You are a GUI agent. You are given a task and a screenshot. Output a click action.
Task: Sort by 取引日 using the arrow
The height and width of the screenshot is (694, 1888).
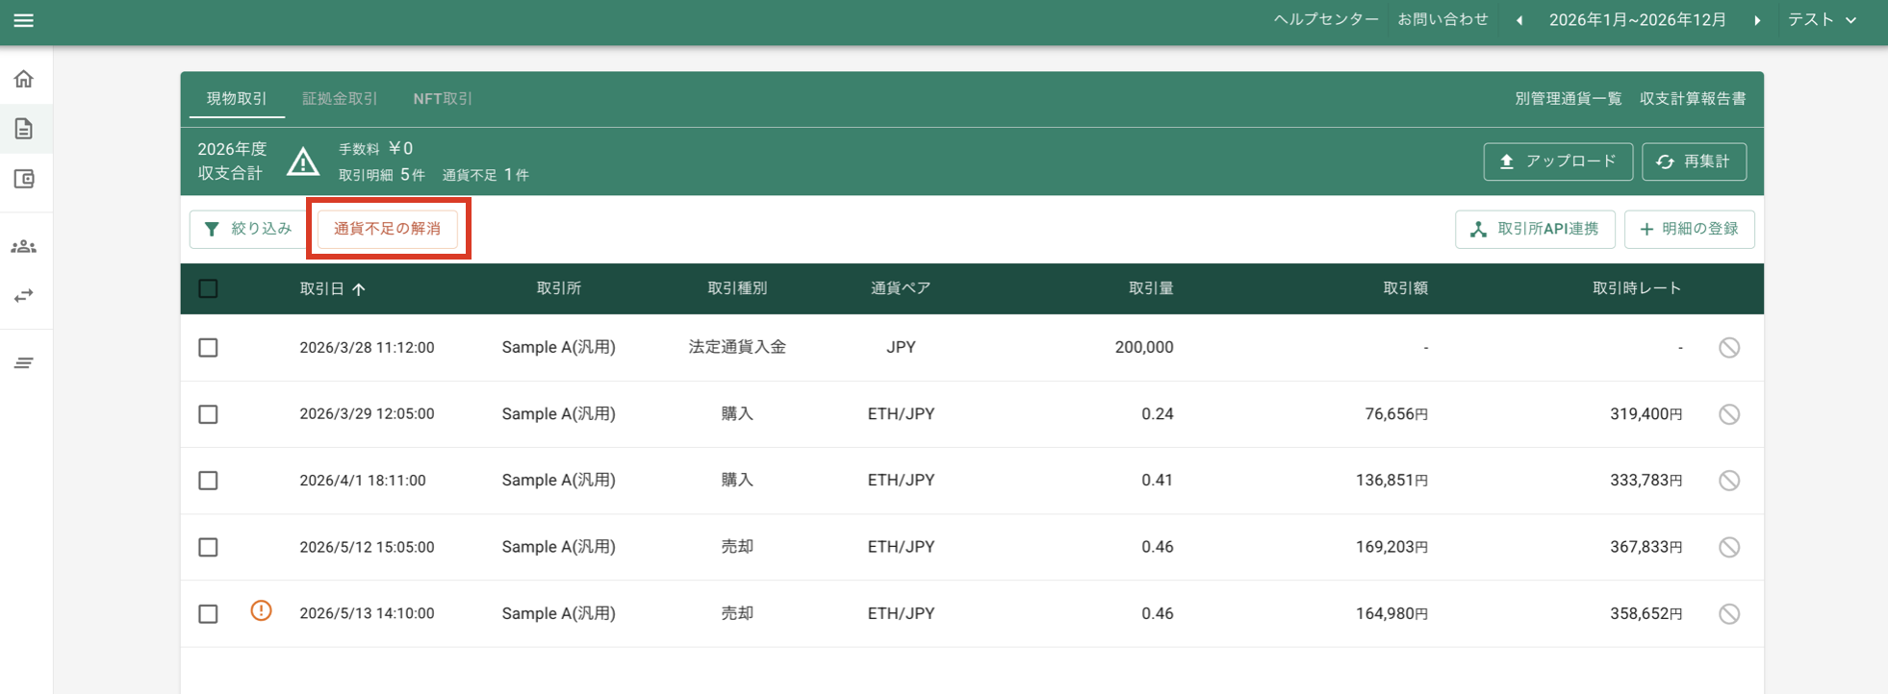[359, 289]
